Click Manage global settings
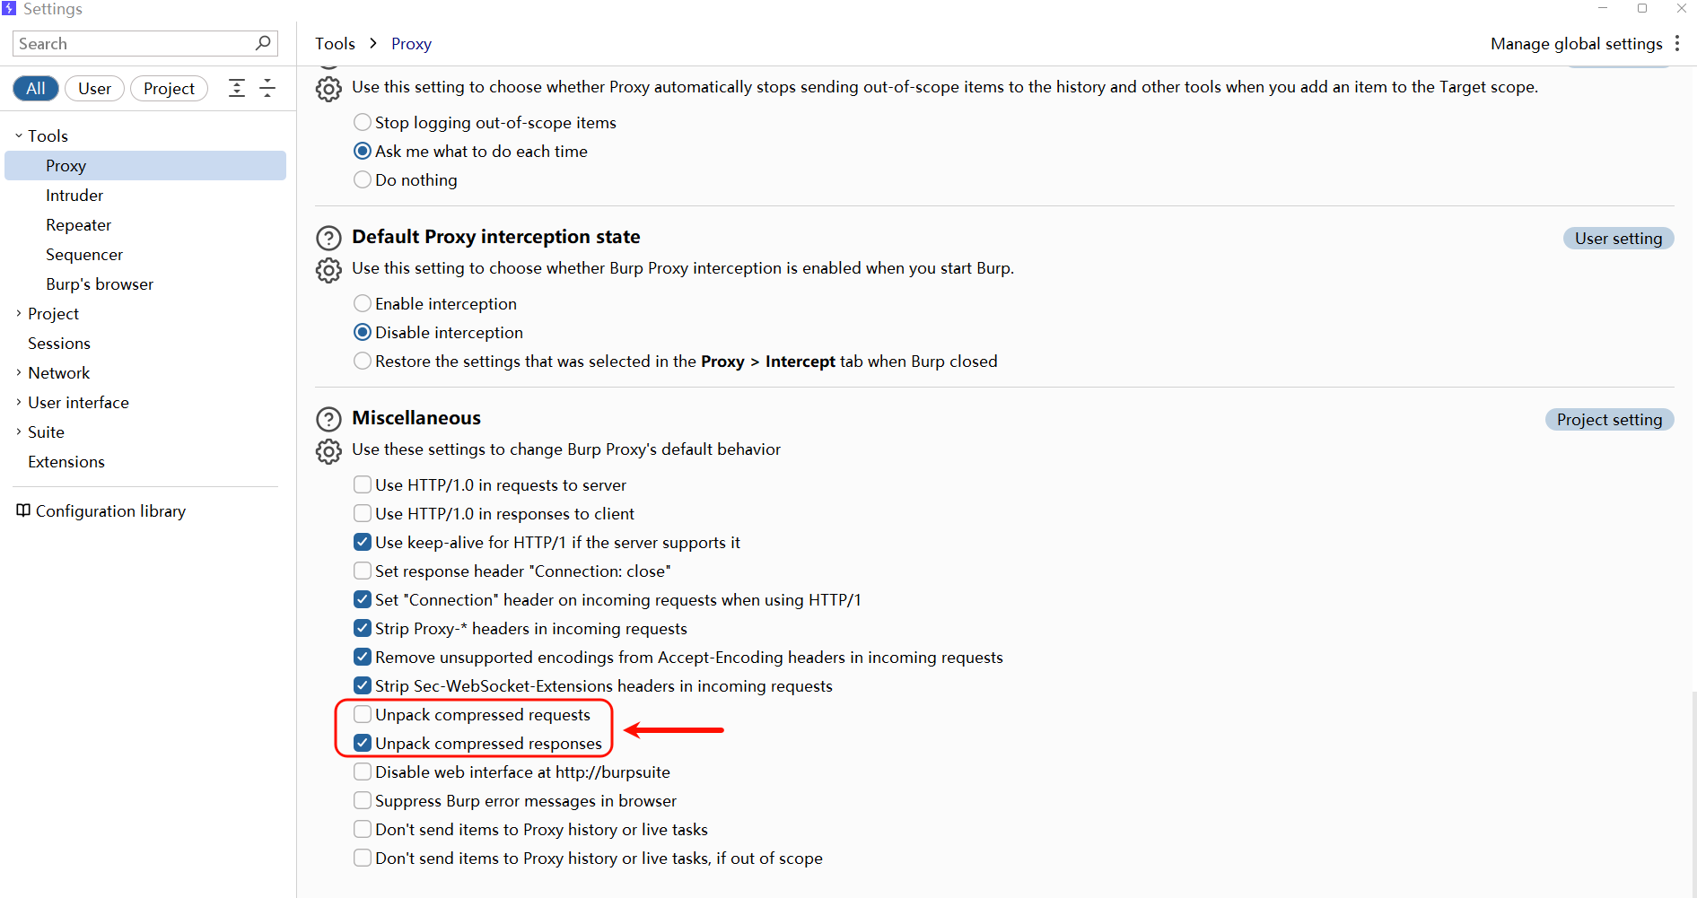Image resolution: width=1697 pixels, height=898 pixels. (x=1576, y=43)
